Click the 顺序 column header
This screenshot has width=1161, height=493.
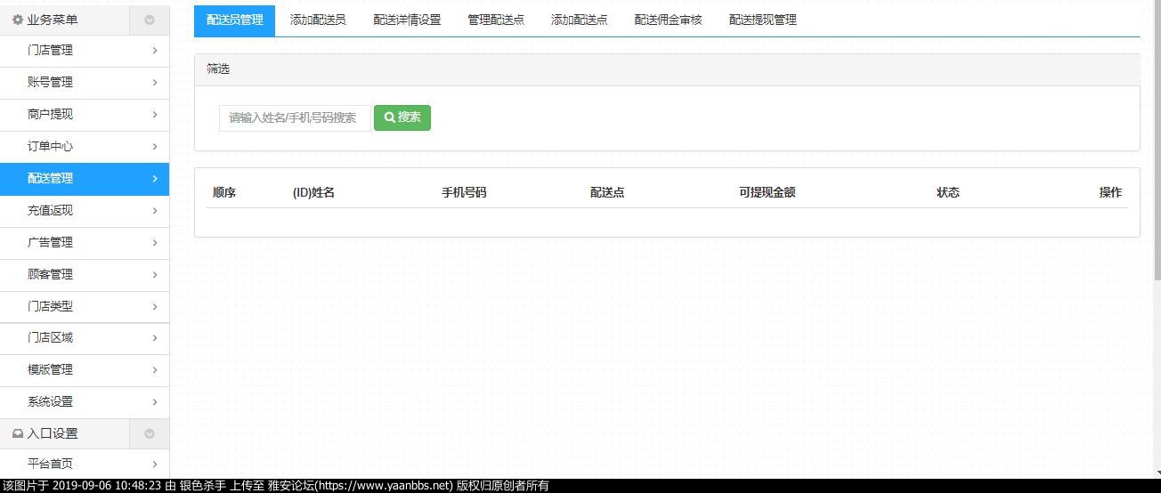pos(224,192)
